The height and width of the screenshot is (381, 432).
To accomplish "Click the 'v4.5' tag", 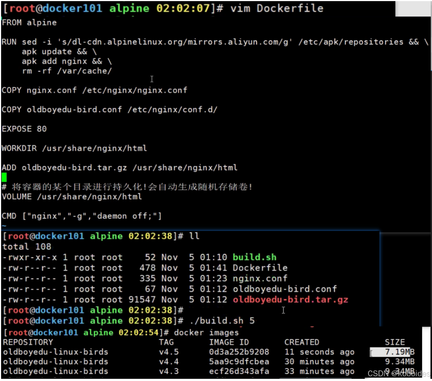I will 169,352.
